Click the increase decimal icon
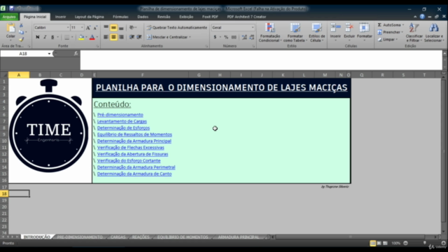The width and height of the screenshot is (448, 252). click(244, 37)
